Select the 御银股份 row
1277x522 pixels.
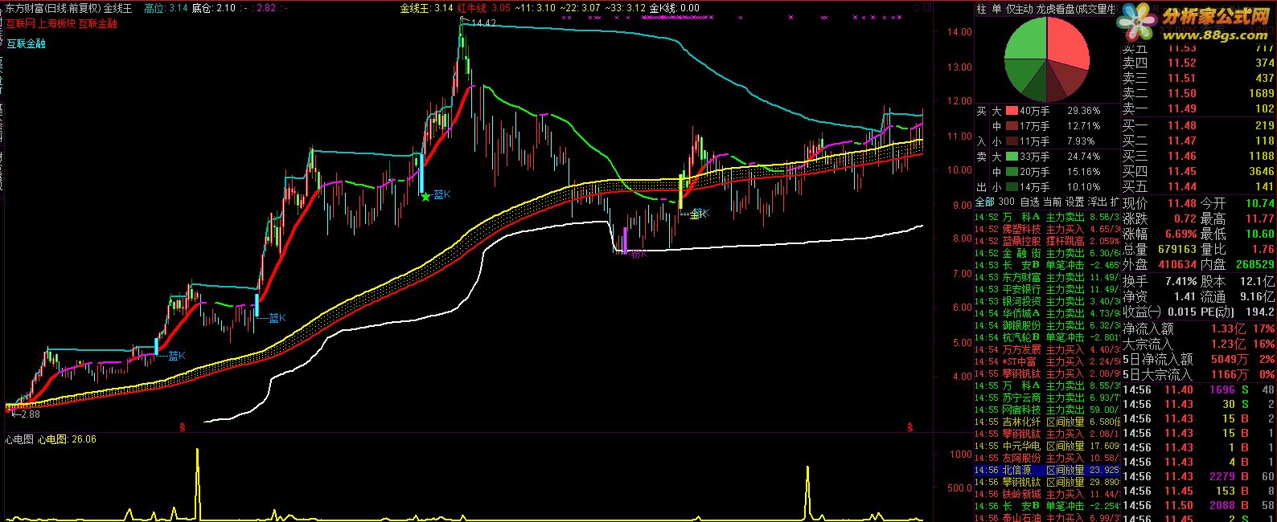(x=1046, y=325)
